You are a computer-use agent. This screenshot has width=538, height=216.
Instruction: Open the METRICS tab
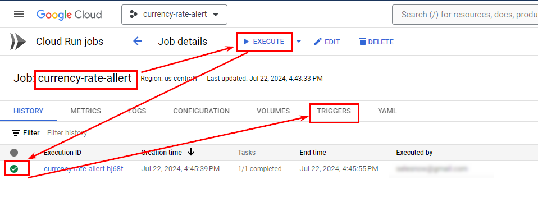click(86, 111)
